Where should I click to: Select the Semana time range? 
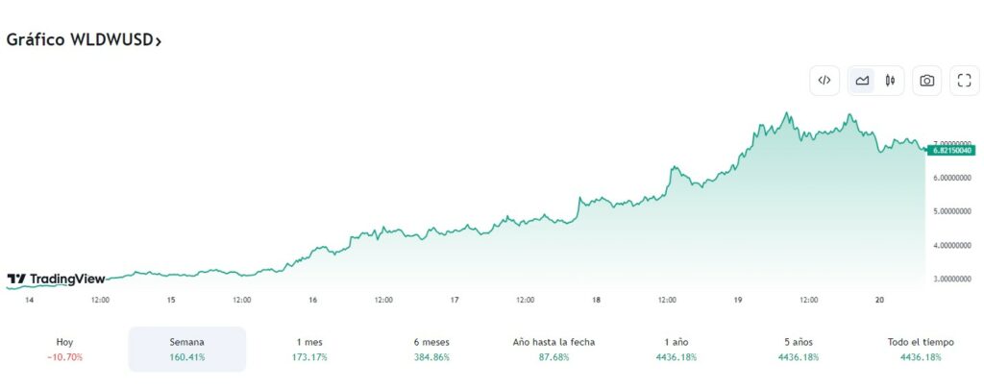(187, 350)
